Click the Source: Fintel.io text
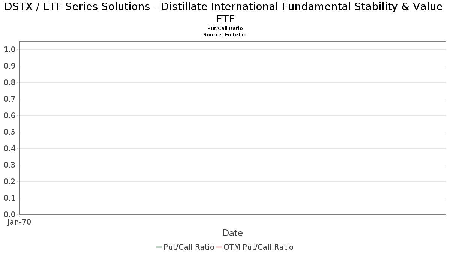The height and width of the screenshot is (253, 450). pyautogui.click(x=225, y=34)
